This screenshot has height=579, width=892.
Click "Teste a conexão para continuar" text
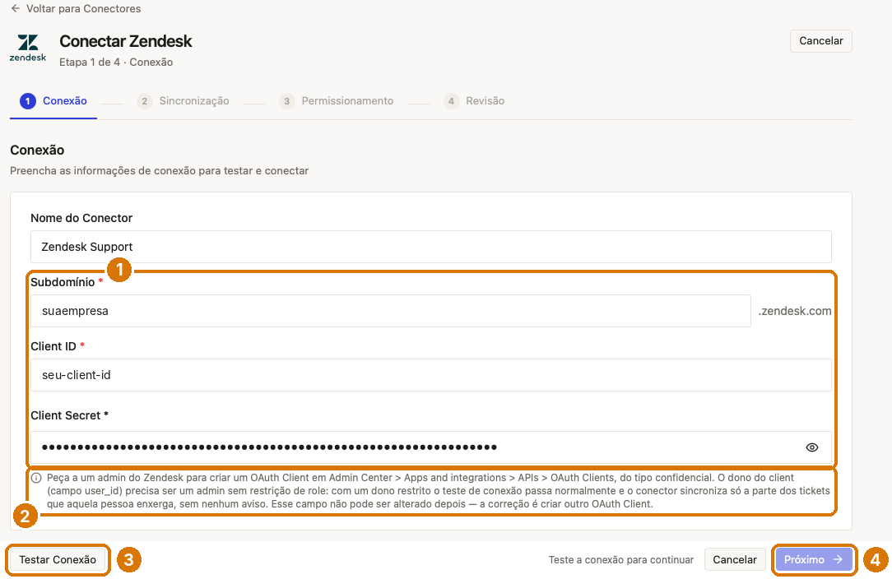click(621, 559)
